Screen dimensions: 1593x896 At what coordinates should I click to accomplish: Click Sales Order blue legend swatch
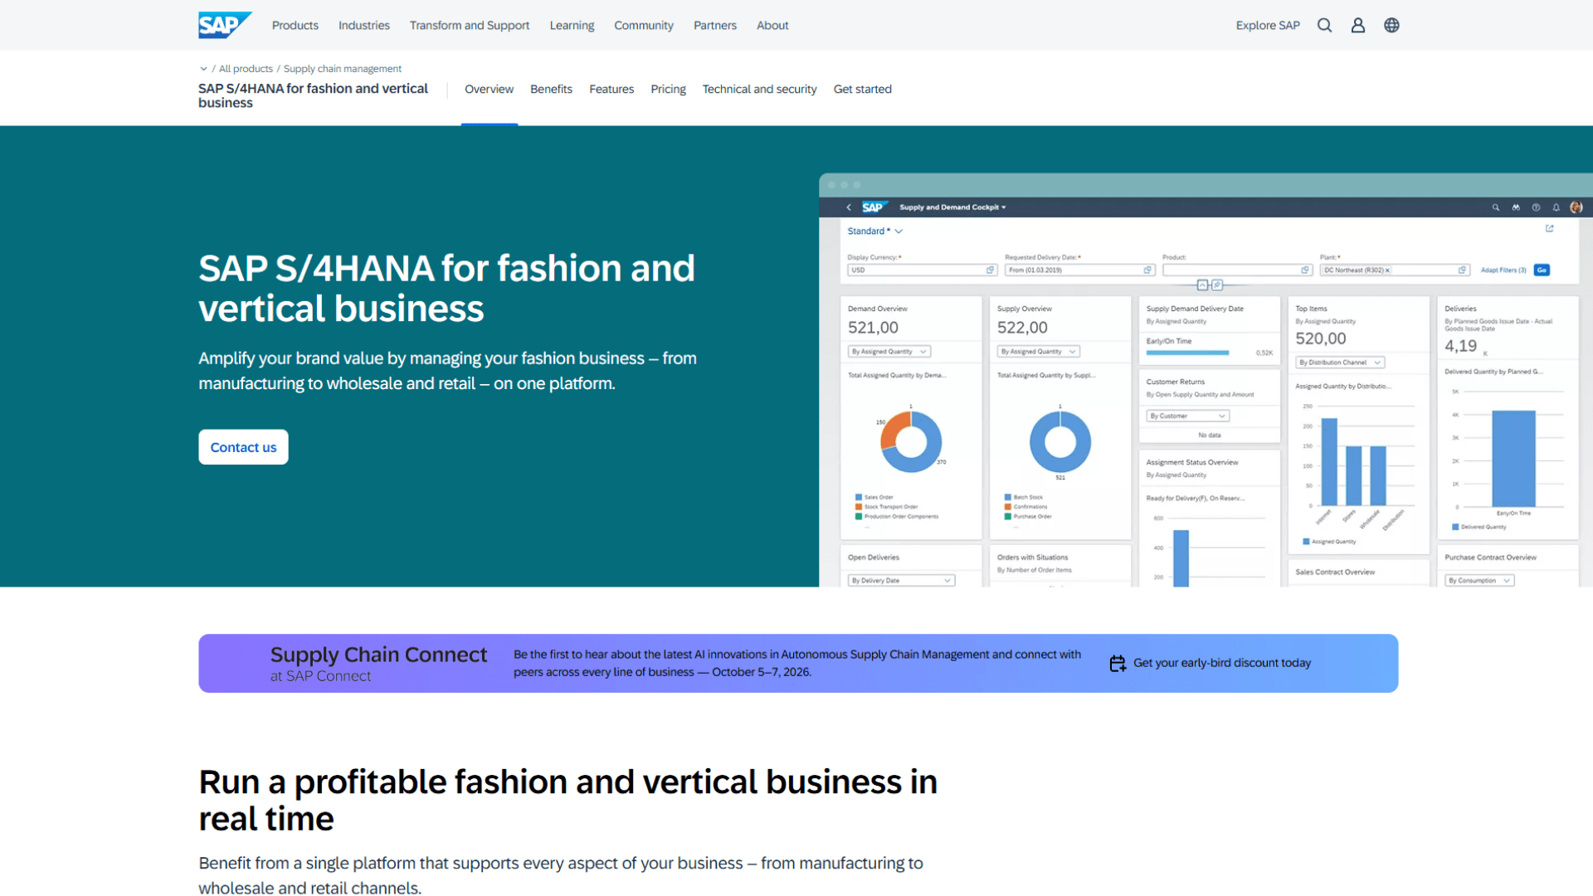(859, 497)
